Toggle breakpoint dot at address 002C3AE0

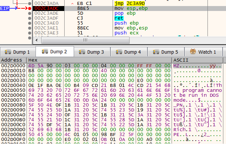[30, 23]
